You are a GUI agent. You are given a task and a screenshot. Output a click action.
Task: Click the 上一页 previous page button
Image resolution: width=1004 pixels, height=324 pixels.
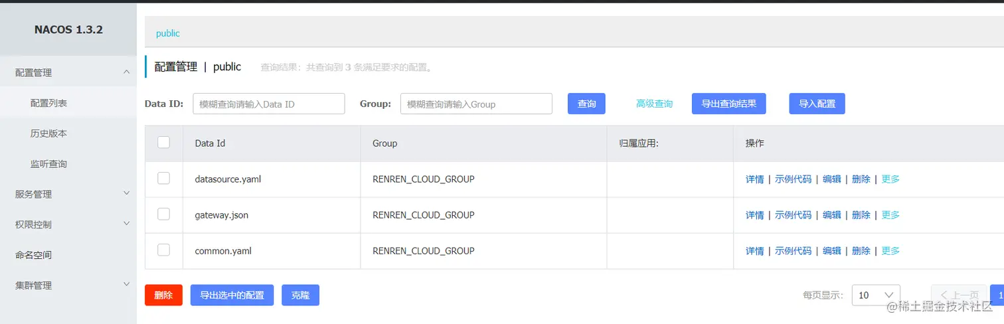click(x=959, y=295)
